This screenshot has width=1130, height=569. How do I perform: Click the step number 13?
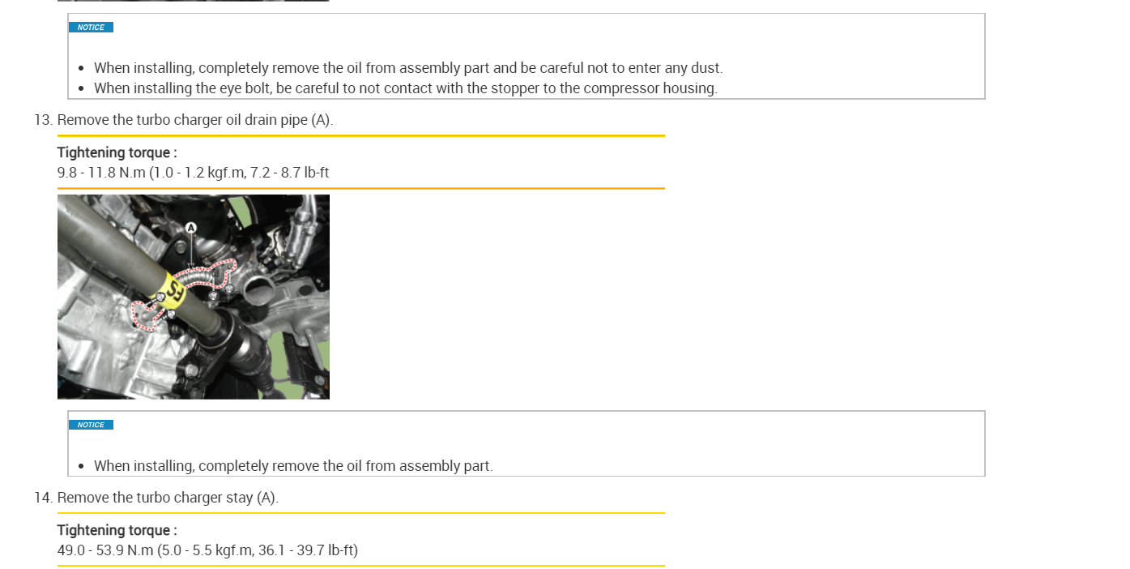[43, 120]
